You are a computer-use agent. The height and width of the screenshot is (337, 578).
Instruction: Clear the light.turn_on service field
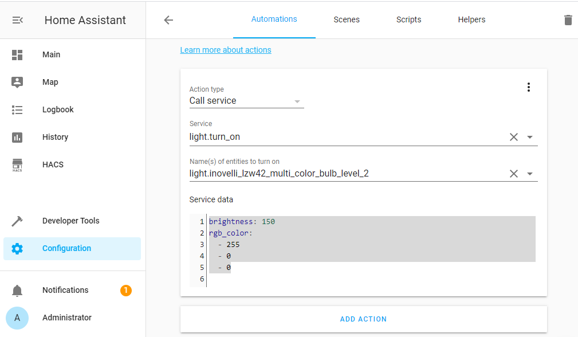coord(514,138)
